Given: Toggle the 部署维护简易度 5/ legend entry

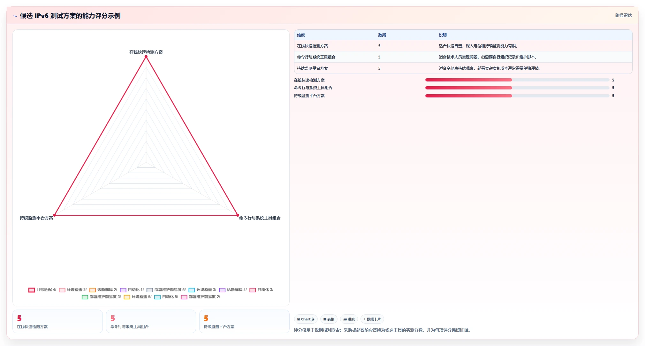Looking at the screenshot, I should (166, 290).
